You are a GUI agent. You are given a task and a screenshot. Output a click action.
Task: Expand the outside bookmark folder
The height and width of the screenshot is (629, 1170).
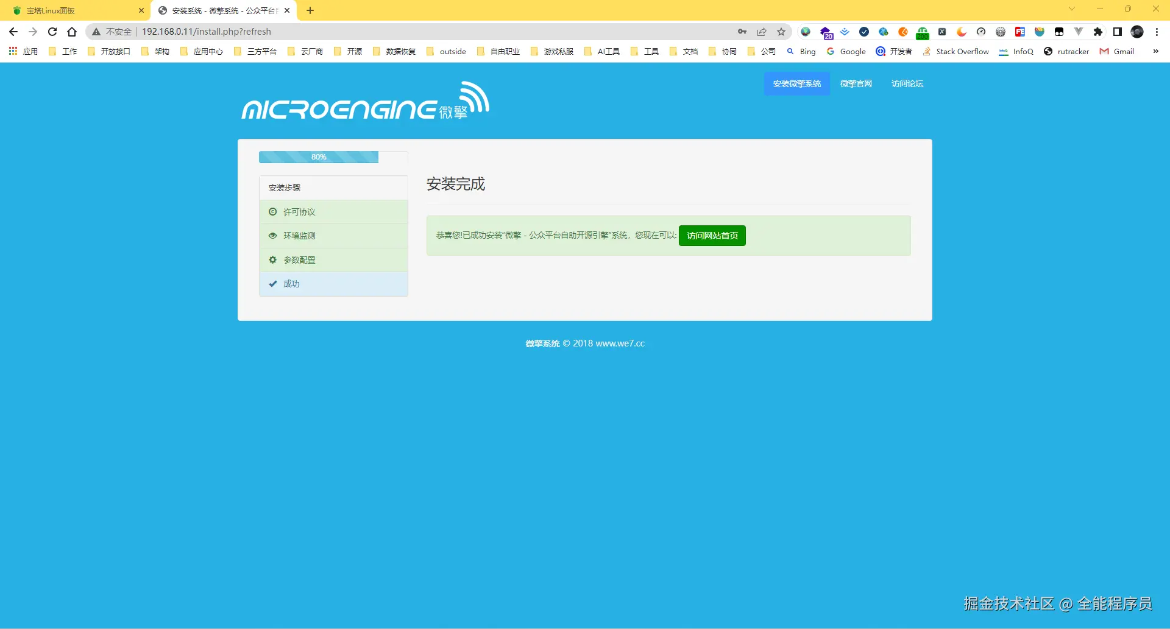pyautogui.click(x=446, y=52)
